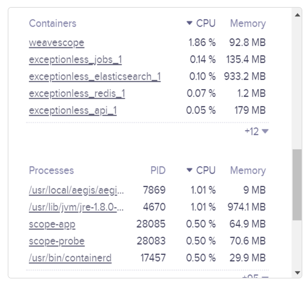Sort processes by CPU column
Image resolution: width=303 pixels, height=282 pixels.
(x=201, y=171)
